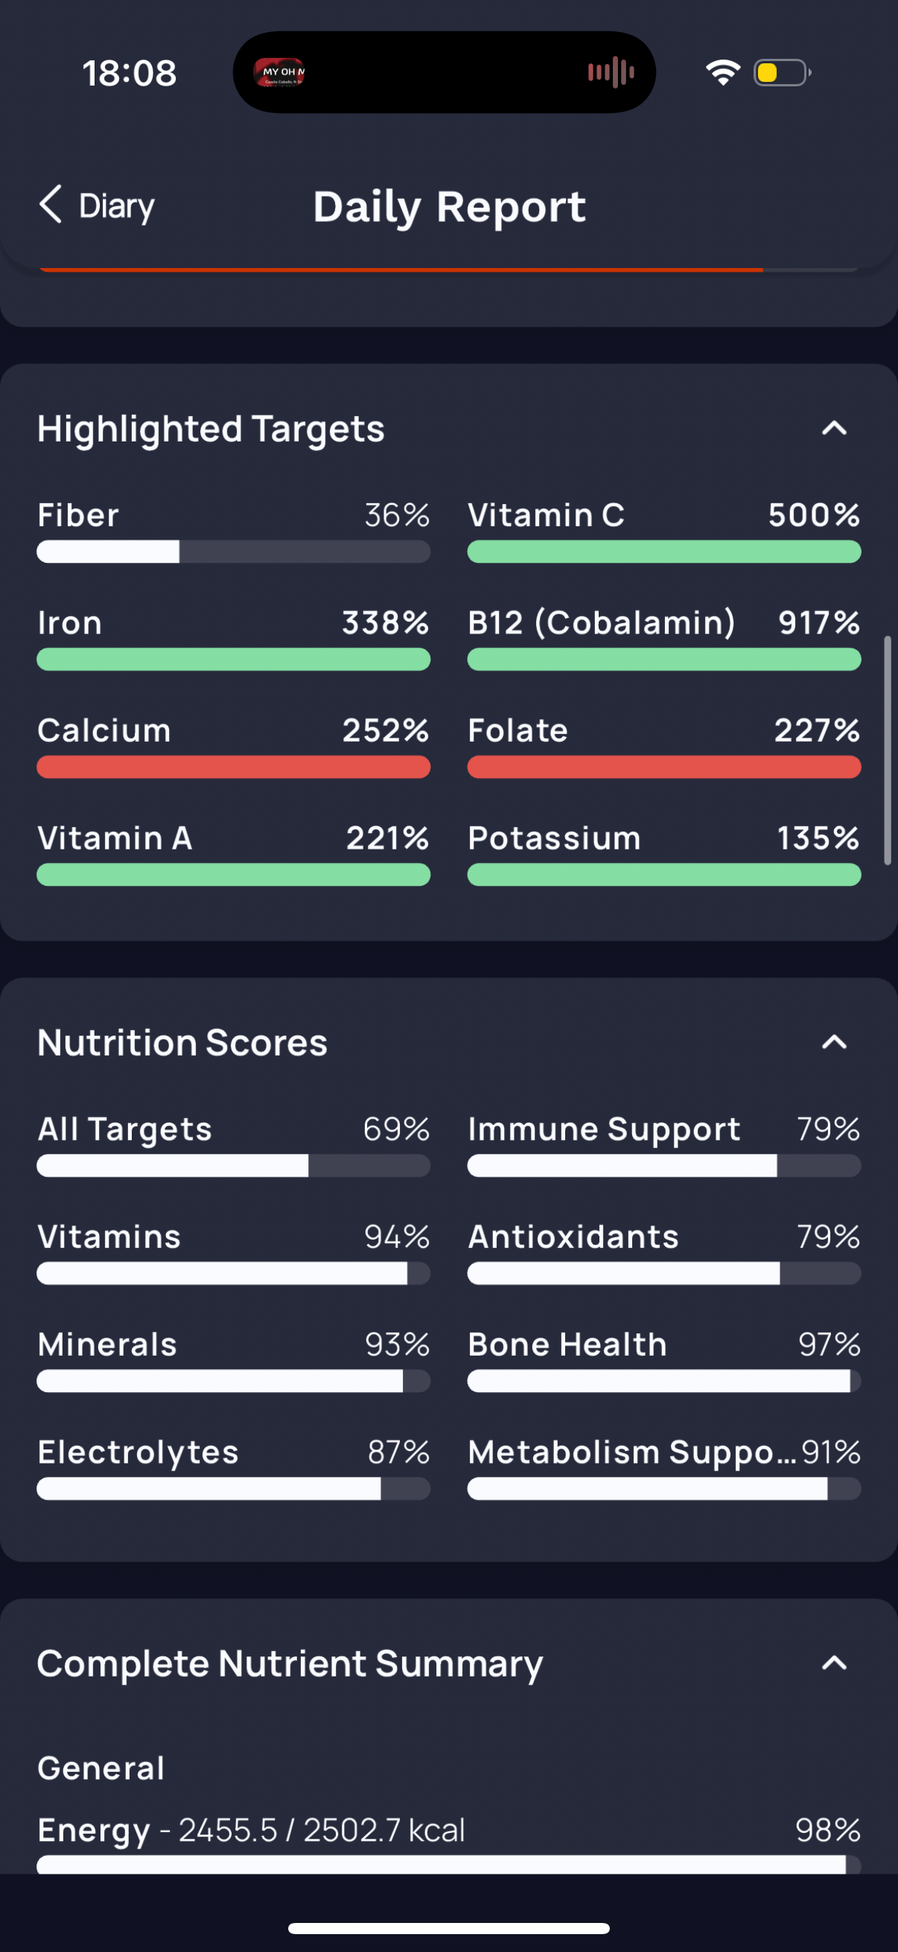Collapse the Highlighted Targets section
Image resolution: width=898 pixels, height=1952 pixels.
pos(833,428)
